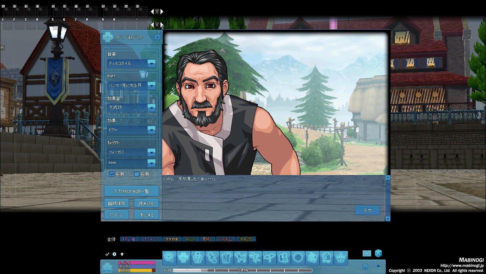The height and width of the screenshot is (274, 486).
Task: Open the mail envelope icon
Action: coord(367,253)
